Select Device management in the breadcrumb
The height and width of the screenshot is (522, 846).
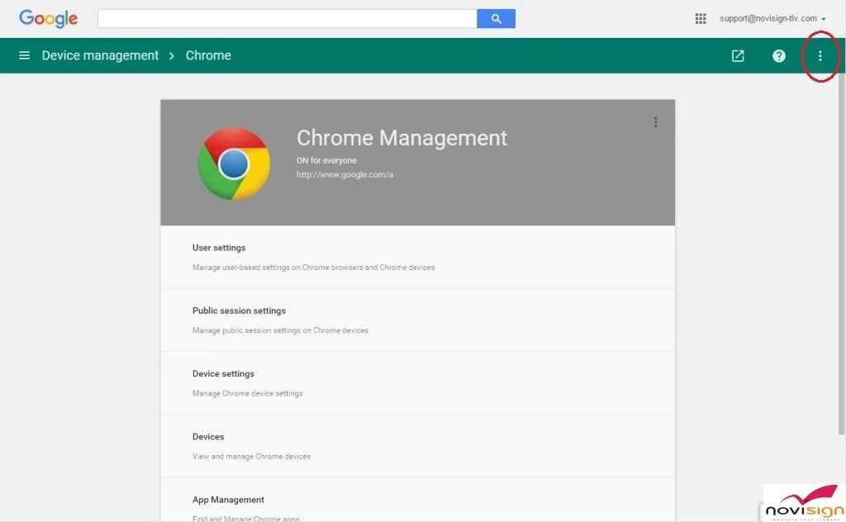(99, 55)
